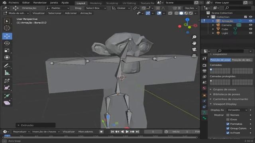
Task: Open the Scene properties tab
Action: [x=204, y=82]
